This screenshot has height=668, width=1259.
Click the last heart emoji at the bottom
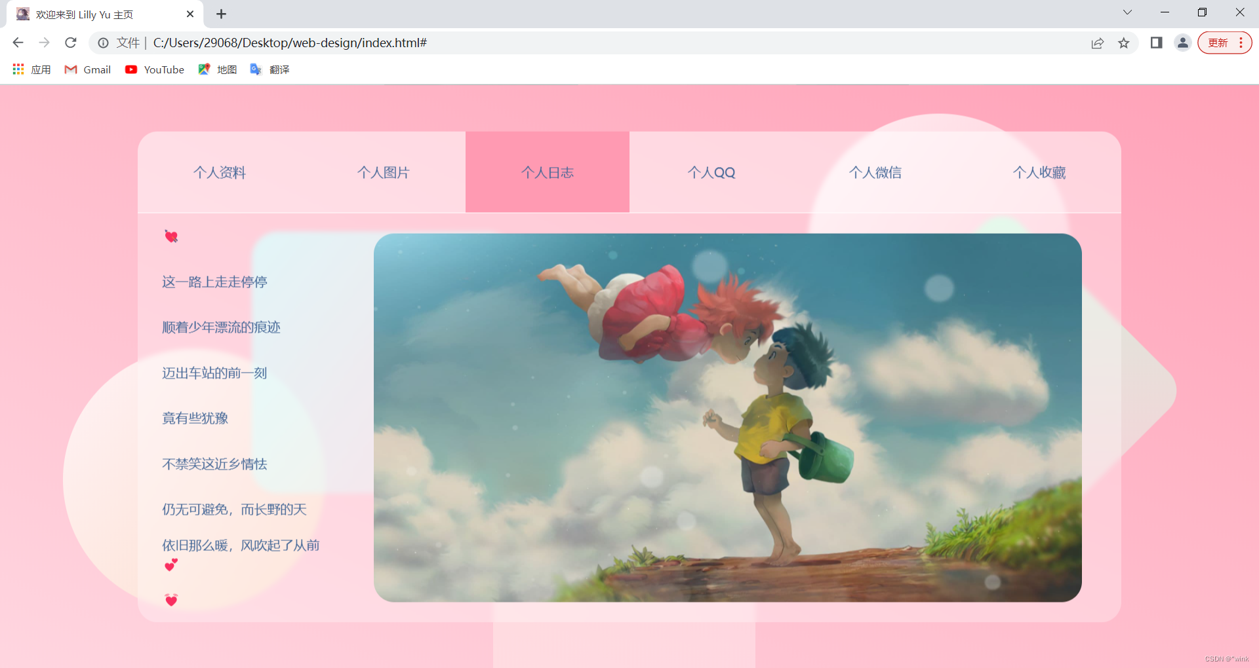tap(171, 600)
